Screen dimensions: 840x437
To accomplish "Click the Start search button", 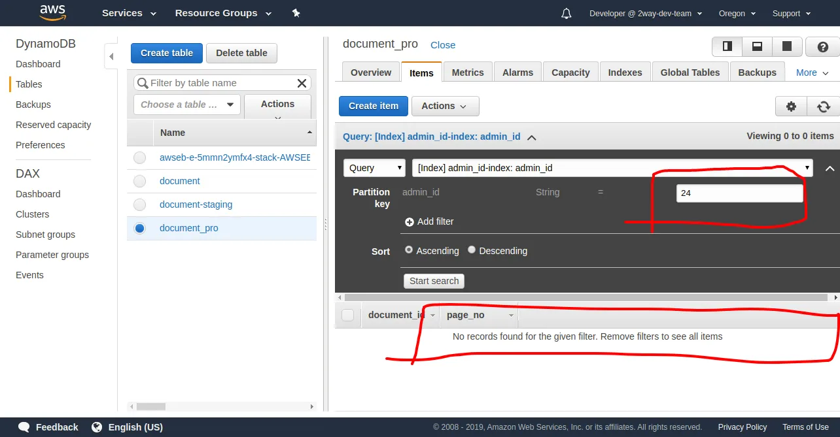I will (434, 281).
